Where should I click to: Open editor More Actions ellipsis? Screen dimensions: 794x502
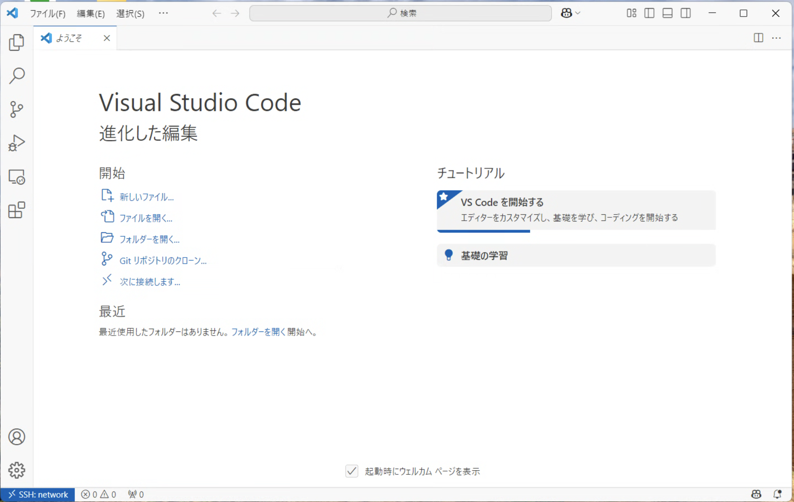[x=776, y=38]
